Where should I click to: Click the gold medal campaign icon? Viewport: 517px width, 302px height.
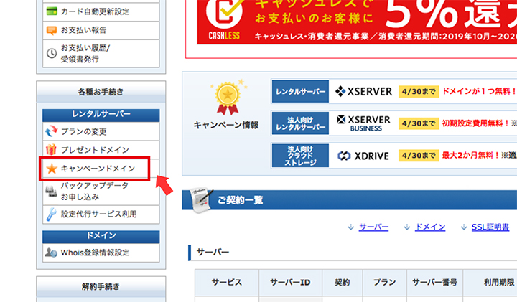coord(228,98)
